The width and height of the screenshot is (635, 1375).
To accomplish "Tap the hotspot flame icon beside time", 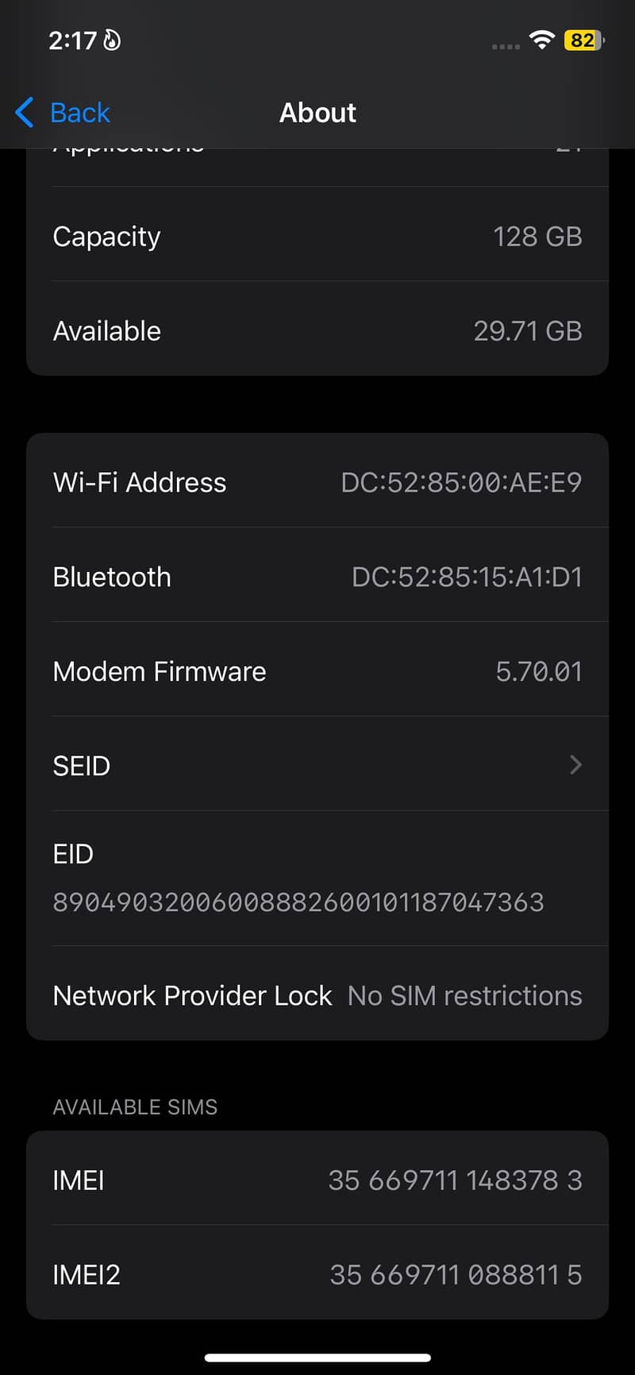I will coord(113,40).
